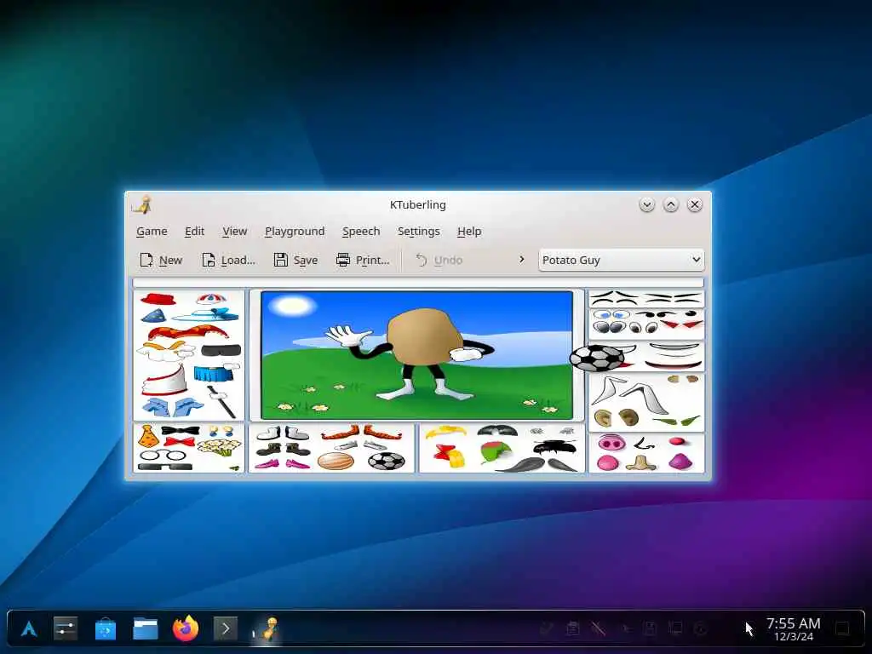Image resolution: width=872 pixels, height=654 pixels.
Task: Launch Firefox from the taskbar
Action: click(x=186, y=629)
